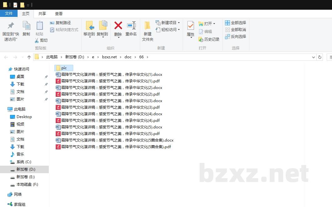Open the View (查看) ribbon tab
Image resolution: width=332 pixels, height=207 pixels.
tap(59, 14)
